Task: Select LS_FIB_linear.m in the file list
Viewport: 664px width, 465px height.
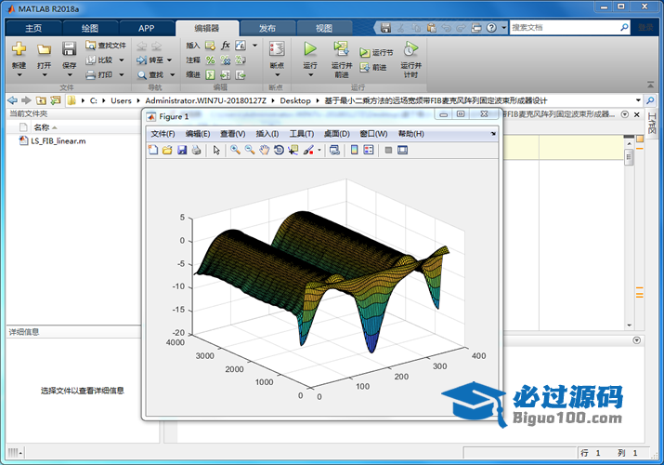Action: 58,141
